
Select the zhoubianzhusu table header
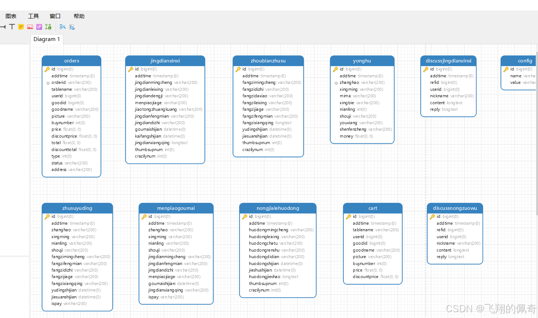pyautogui.click(x=268, y=61)
